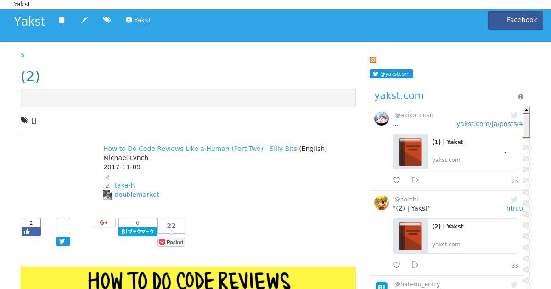551x289 pixels.
Task: Share the @akiko_pusu tweet
Action: tap(415, 180)
